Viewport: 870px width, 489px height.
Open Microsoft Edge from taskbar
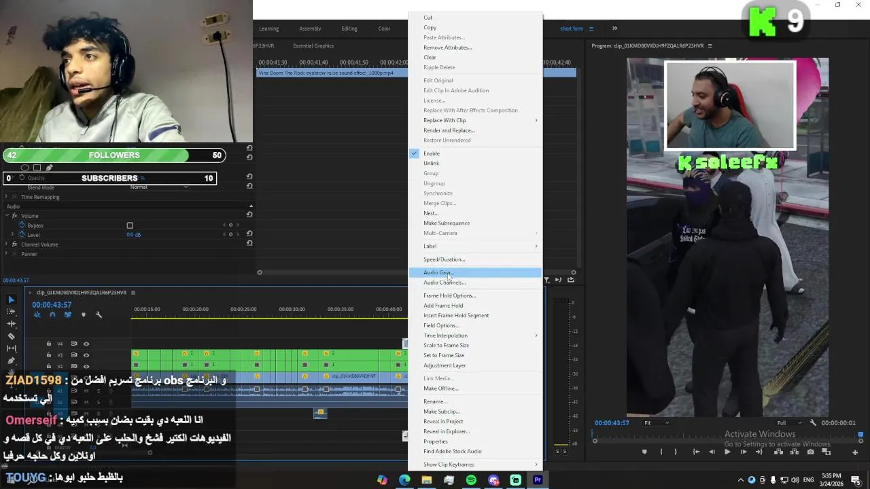point(404,480)
